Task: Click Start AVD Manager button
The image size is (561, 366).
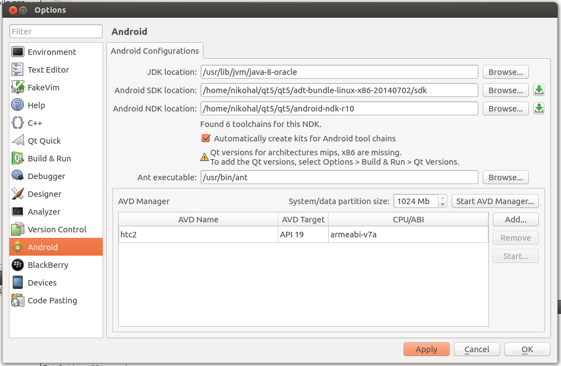Action: tap(495, 201)
